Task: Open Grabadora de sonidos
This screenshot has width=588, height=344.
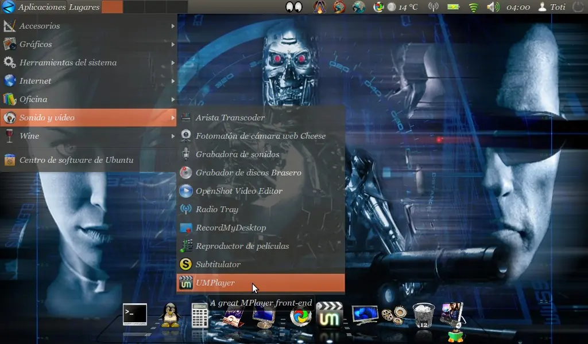Action: tap(260, 154)
